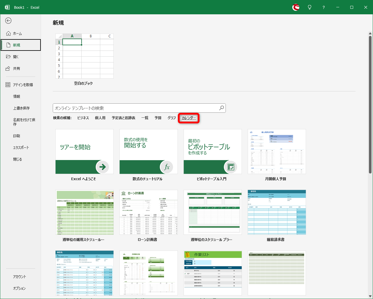Open the 簡易請求書 template thumbnail
This screenshot has height=299, width=373.
[x=277, y=212]
